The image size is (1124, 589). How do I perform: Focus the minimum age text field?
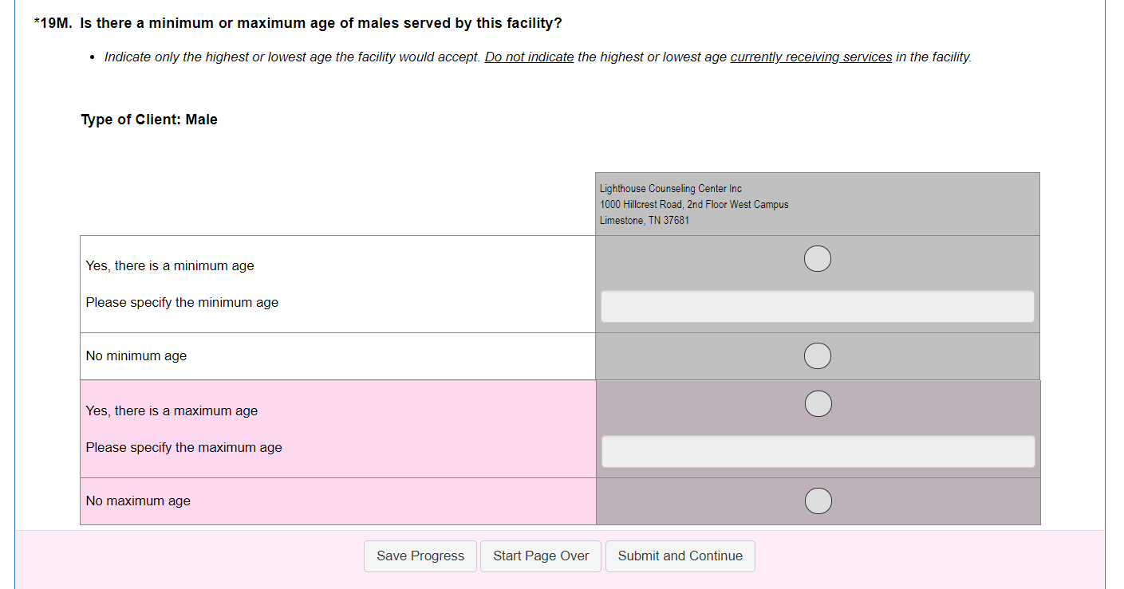click(x=817, y=307)
